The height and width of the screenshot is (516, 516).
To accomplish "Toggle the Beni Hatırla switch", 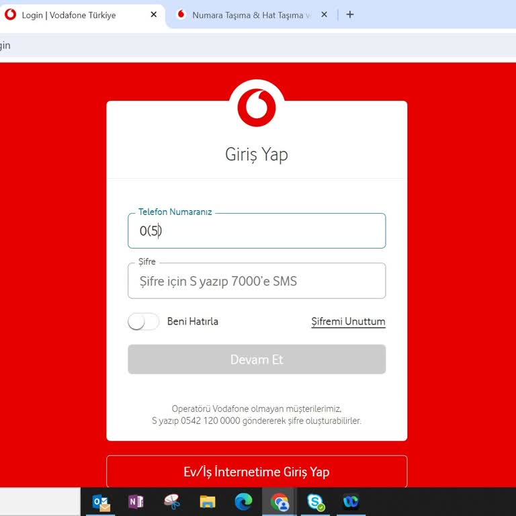I will click(144, 321).
